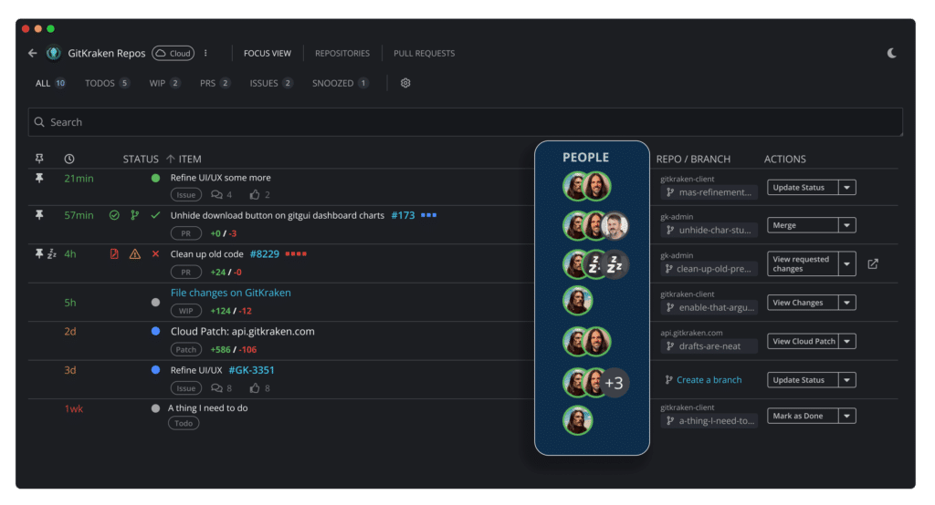Click comments icon on Refine UI/UX #GK-3351
This screenshot has height=505, width=935.
(x=216, y=388)
